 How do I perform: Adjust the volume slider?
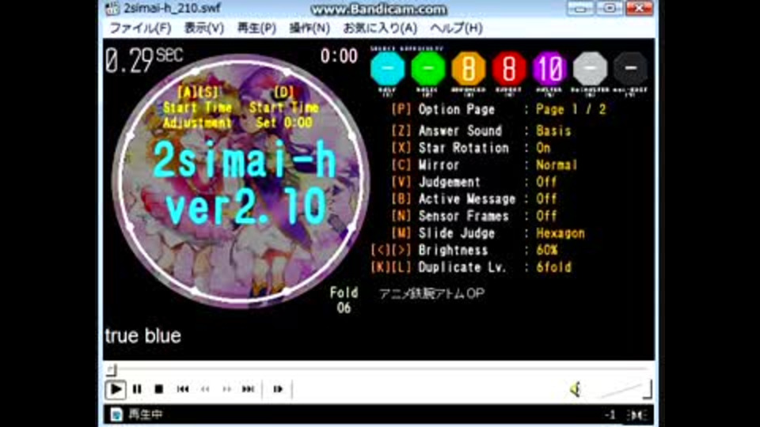(x=625, y=389)
